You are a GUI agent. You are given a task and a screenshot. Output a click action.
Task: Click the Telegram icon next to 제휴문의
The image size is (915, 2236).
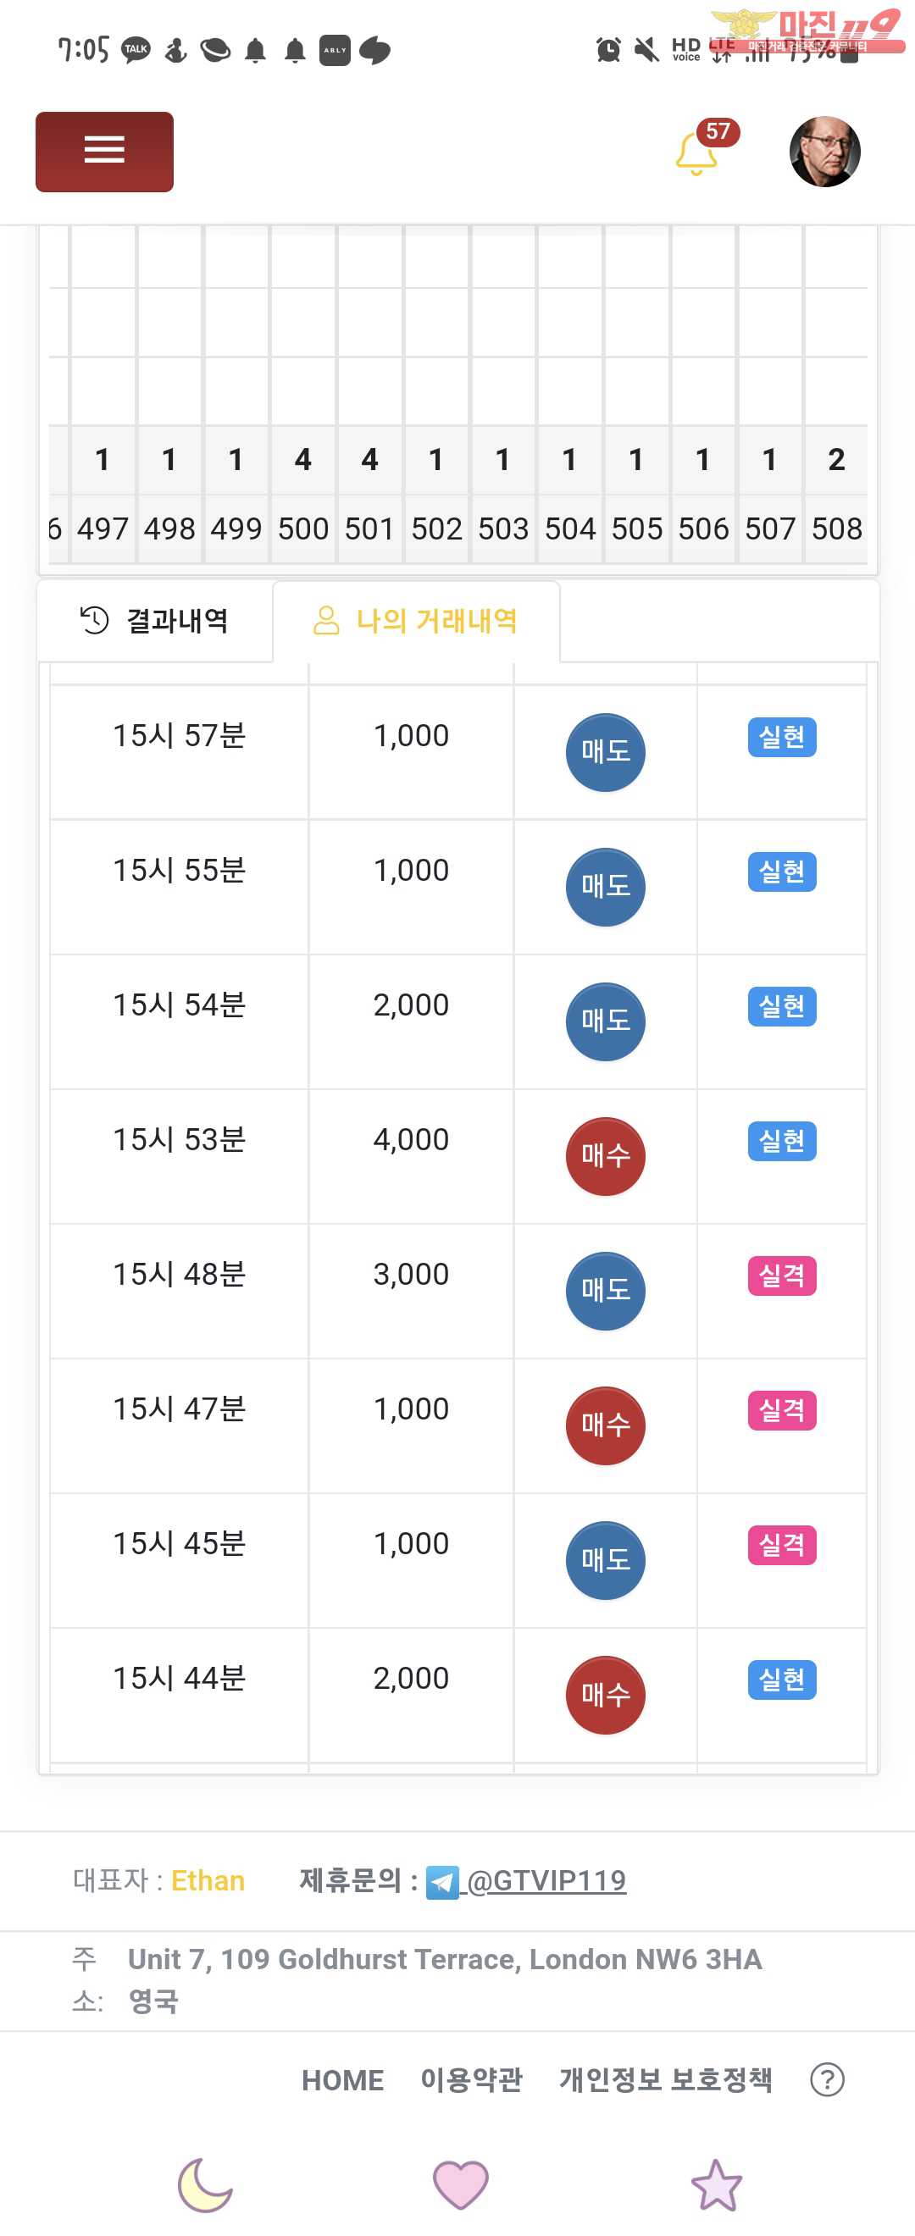tap(442, 1883)
